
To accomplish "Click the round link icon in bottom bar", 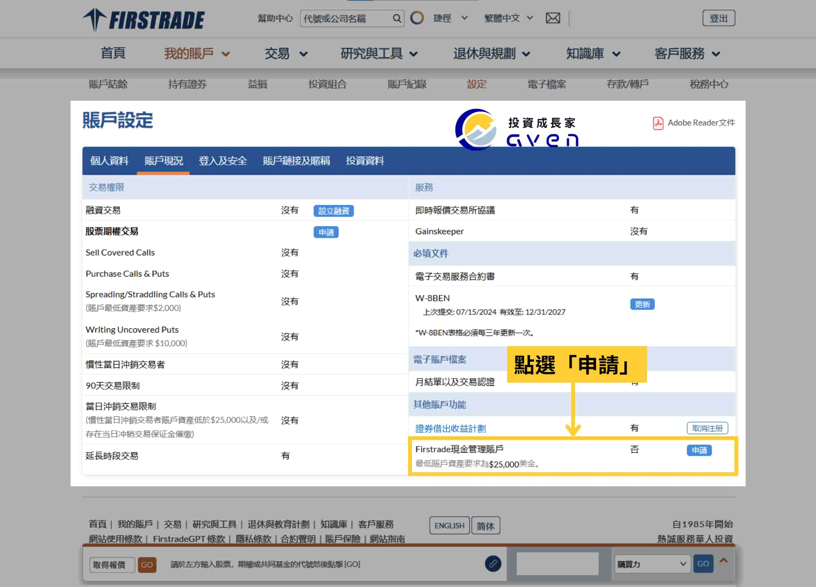I will 493,563.
